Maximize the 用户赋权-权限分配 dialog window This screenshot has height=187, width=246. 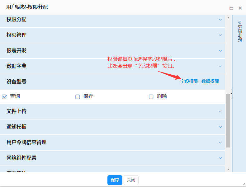point(231,8)
